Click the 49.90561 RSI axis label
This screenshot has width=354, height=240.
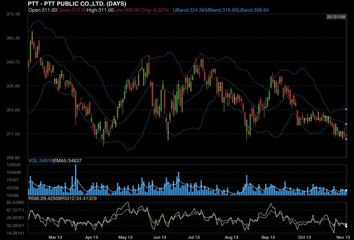coord(15,218)
